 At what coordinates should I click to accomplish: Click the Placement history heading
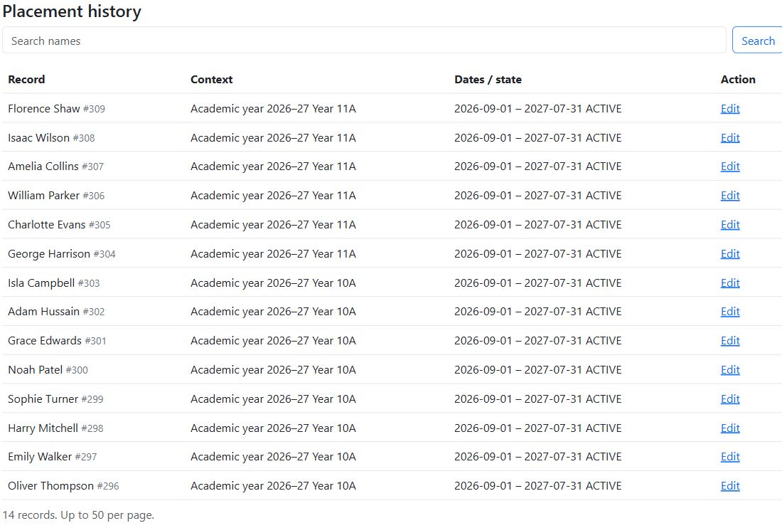click(x=72, y=11)
